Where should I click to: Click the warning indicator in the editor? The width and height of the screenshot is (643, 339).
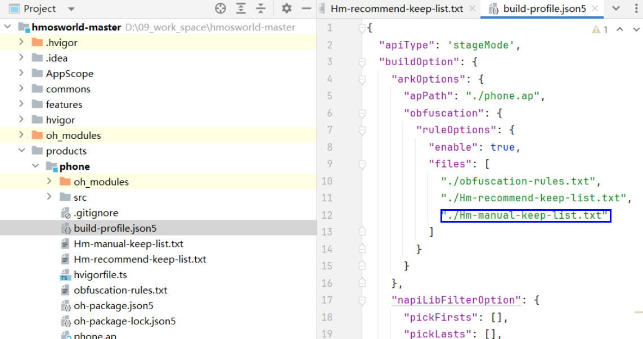tap(600, 30)
